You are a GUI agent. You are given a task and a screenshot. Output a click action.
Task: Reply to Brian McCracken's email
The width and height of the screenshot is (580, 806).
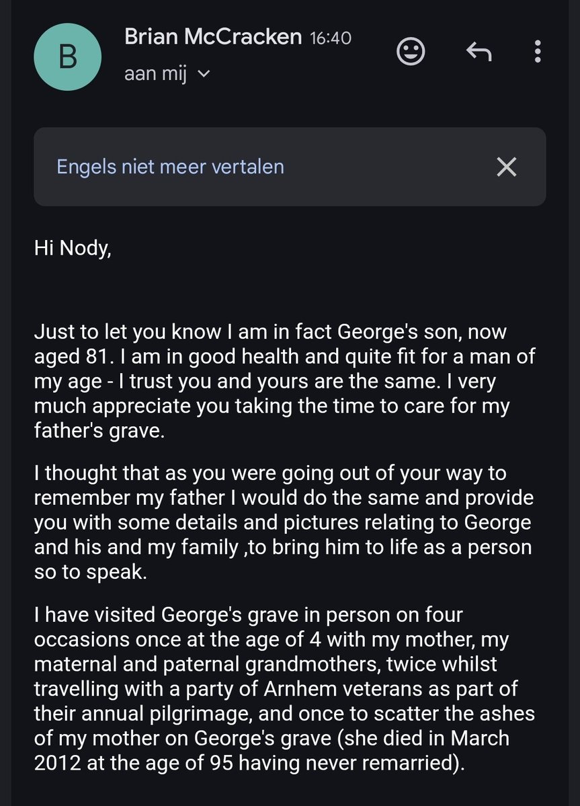coord(479,51)
